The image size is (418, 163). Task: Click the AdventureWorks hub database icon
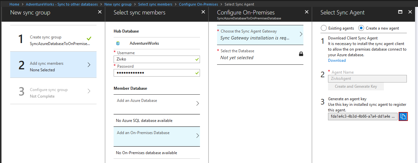118,43
